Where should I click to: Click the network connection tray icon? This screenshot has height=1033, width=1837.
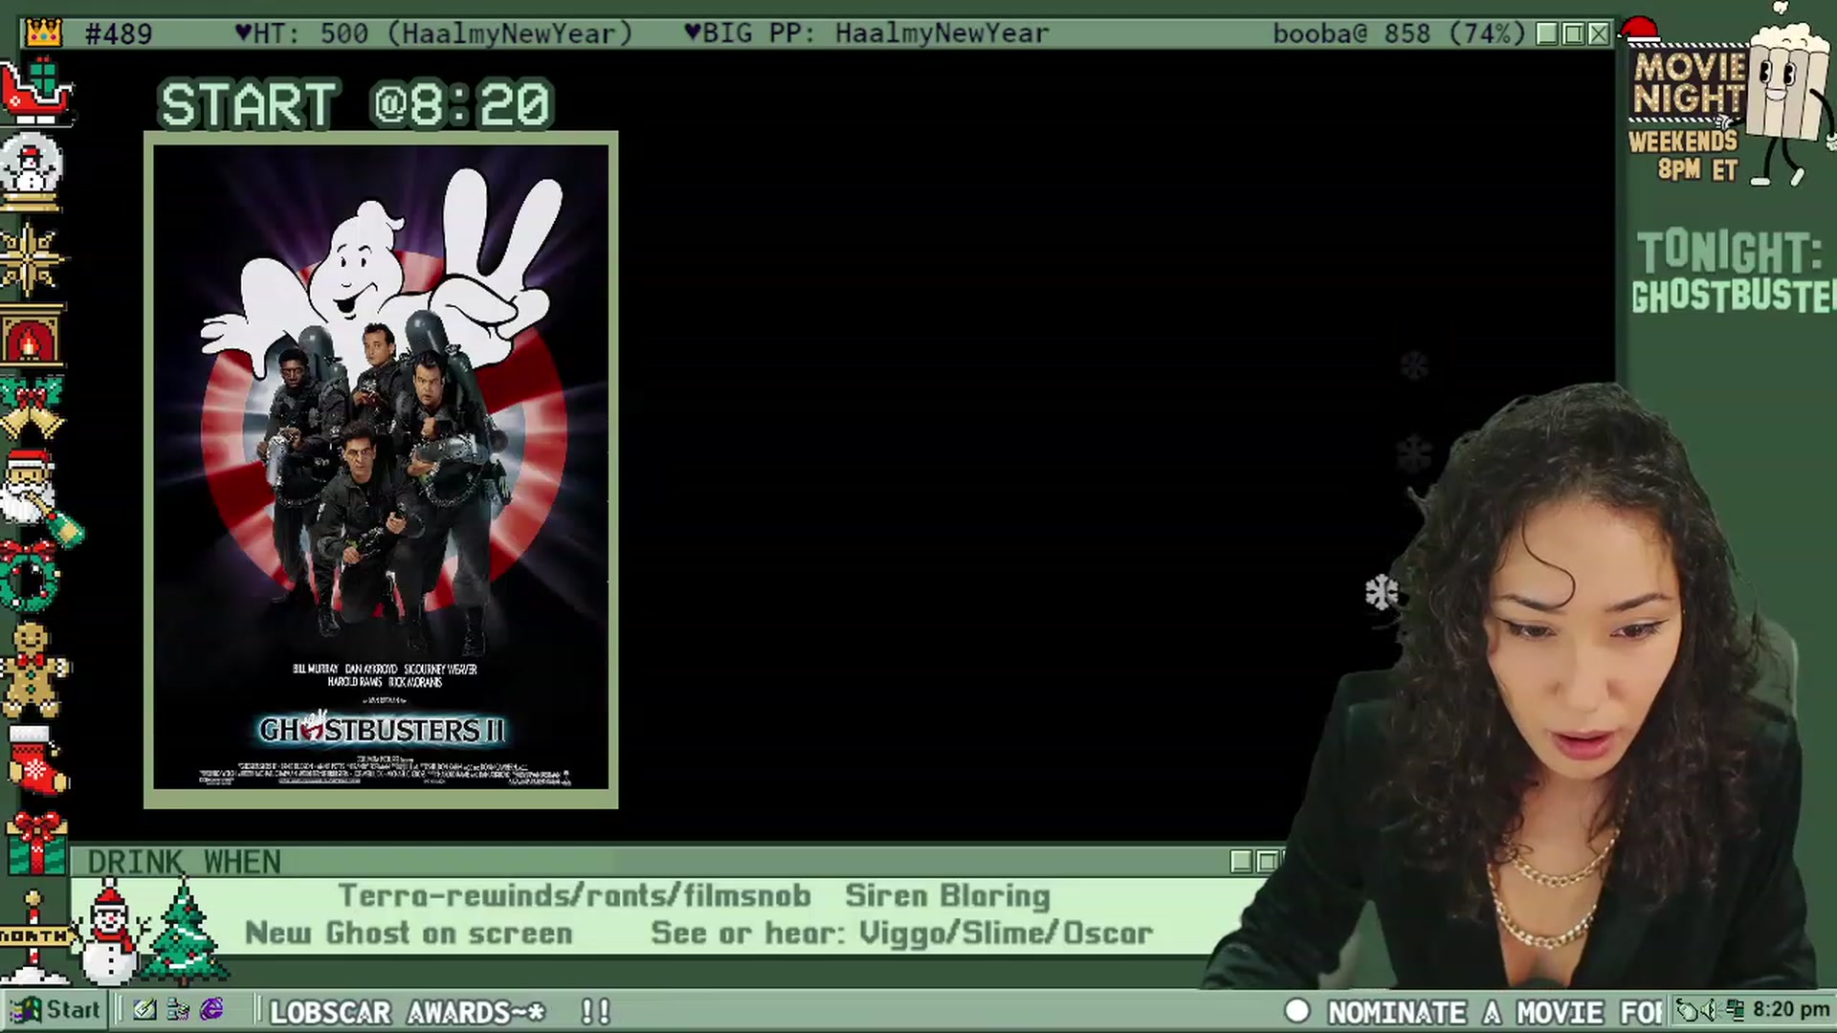click(x=1735, y=1010)
